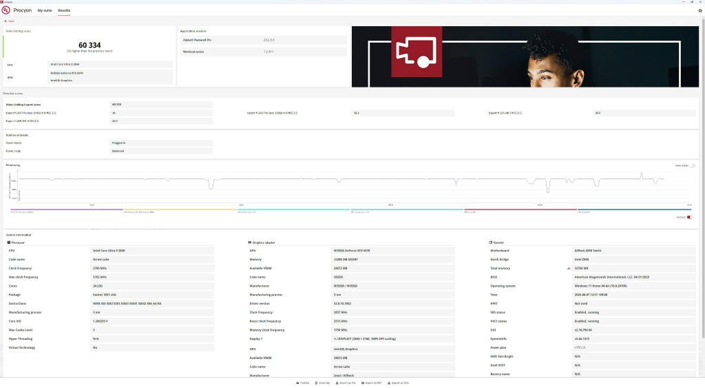
Task: Turn off the Markers toggle
Action: pyautogui.click(x=690, y=217)
